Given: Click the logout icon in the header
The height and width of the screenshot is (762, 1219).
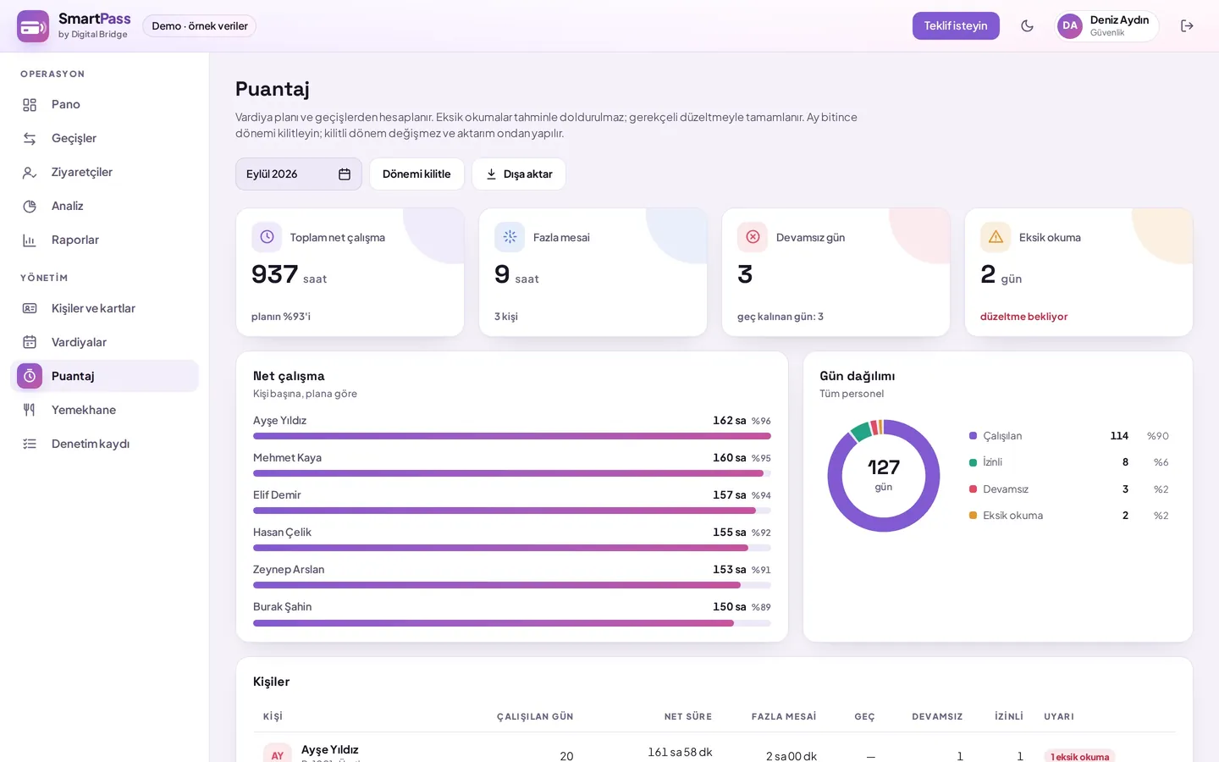Looking at the screenshot, I should 1187,26.
